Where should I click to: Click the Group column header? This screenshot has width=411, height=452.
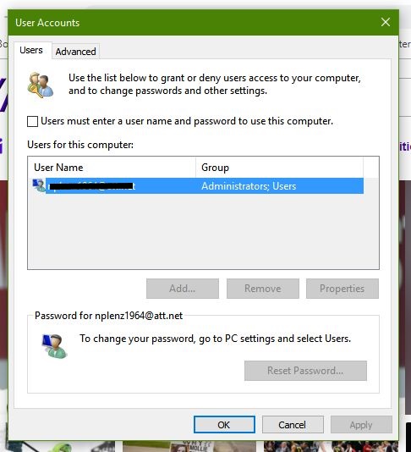pos(279,168)
